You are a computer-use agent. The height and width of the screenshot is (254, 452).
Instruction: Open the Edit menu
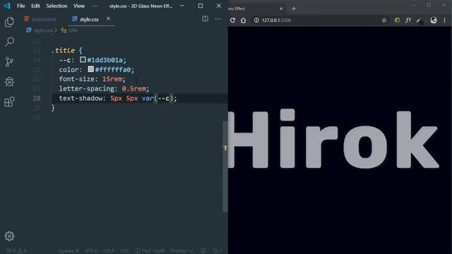35,6
